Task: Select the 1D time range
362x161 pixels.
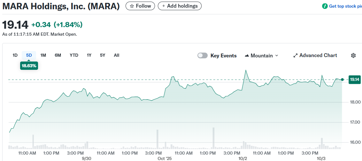Action: [15, 55]
